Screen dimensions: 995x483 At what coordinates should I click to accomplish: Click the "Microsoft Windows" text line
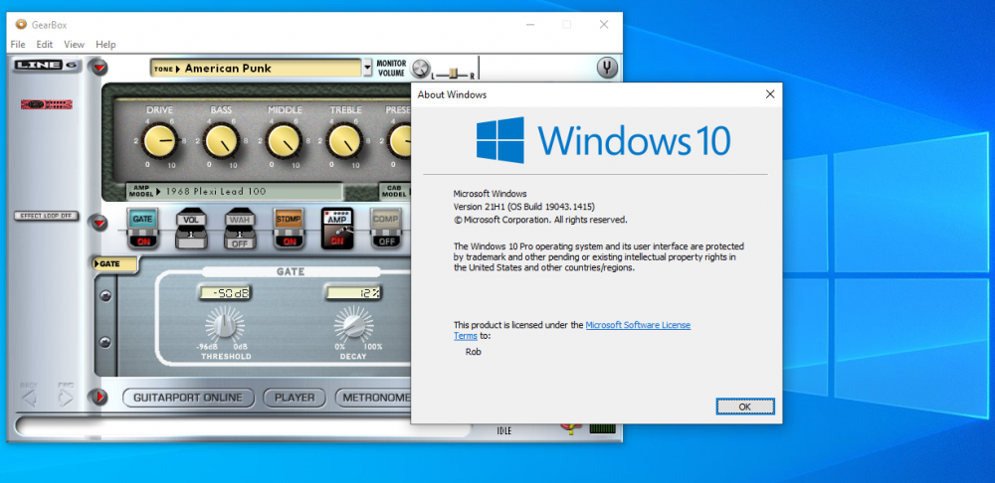[490, 194]
